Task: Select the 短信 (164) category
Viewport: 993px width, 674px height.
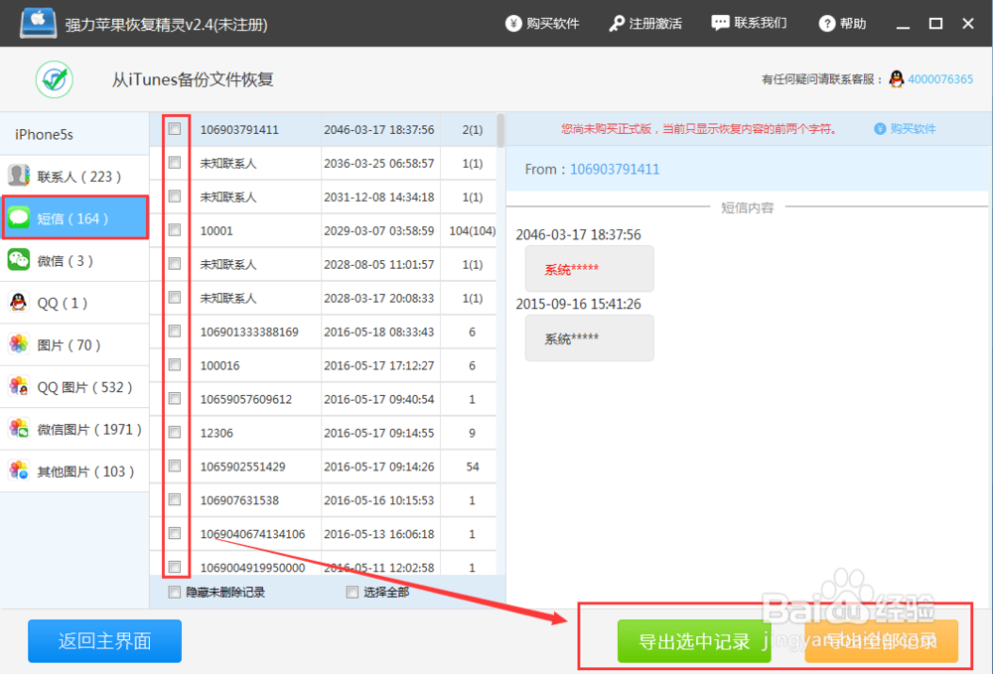Action: (74, 217)
